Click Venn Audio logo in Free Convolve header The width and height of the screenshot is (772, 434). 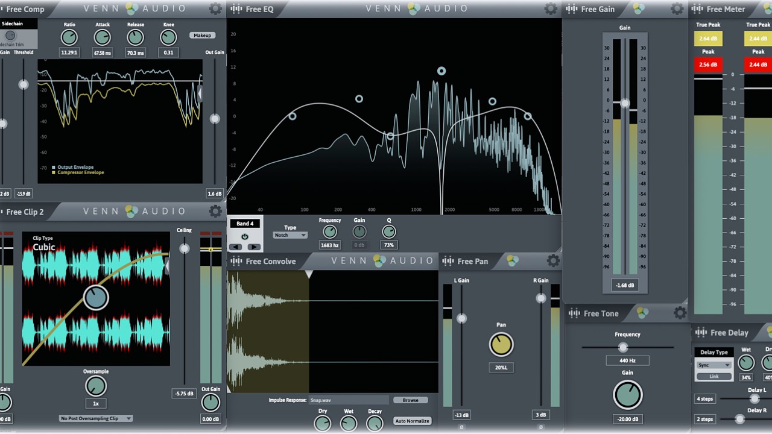tap(382, 260)
